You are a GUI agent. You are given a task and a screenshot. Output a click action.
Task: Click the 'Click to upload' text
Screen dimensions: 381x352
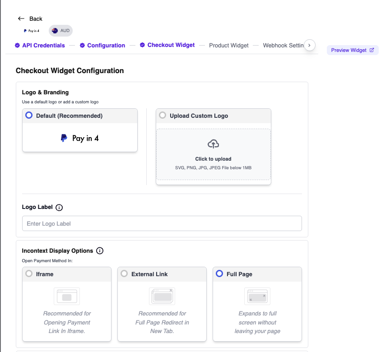pyautogui.click(x=213, y=159)
